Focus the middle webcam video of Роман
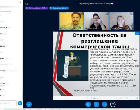 point(97,21)
